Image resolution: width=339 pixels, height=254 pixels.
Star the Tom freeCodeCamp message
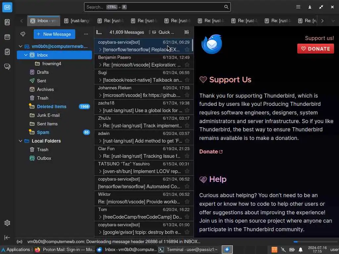(187, 217)
